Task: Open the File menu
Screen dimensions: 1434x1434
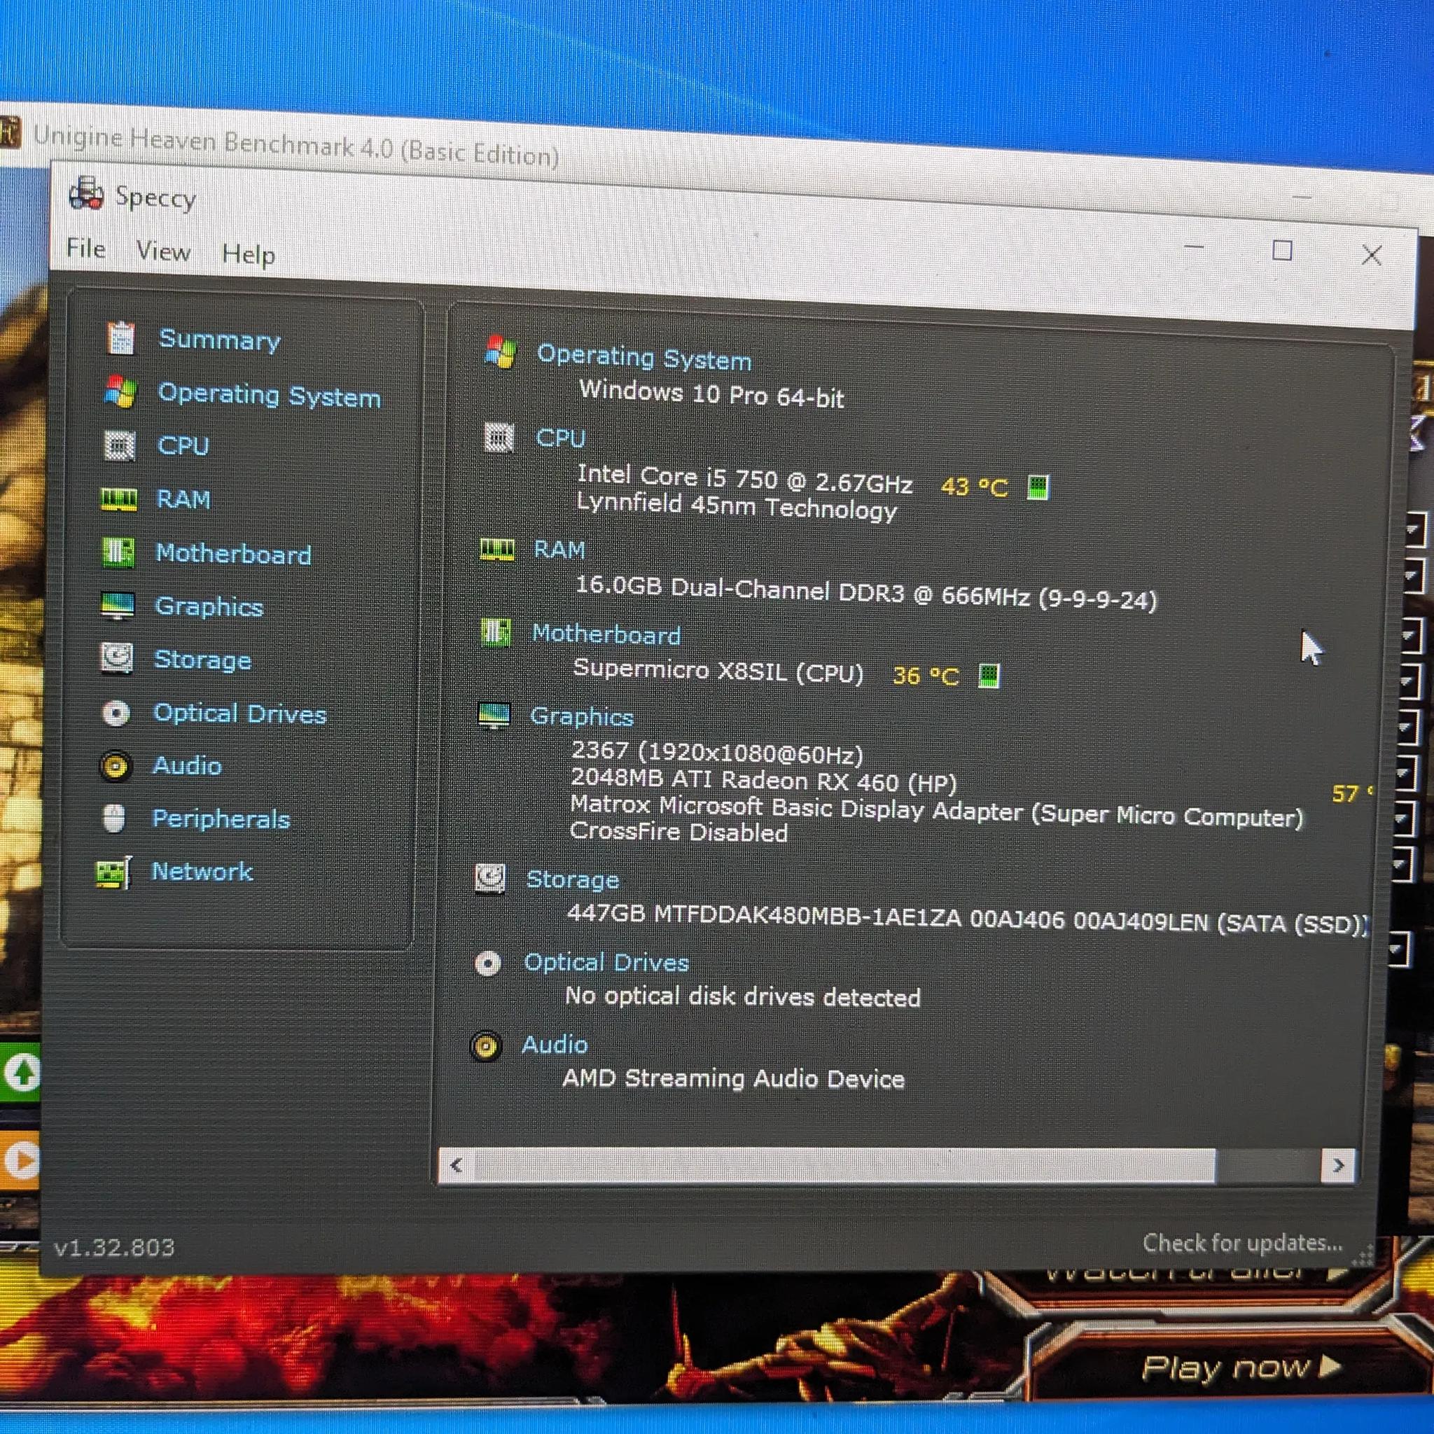Action: coord(86,248)
